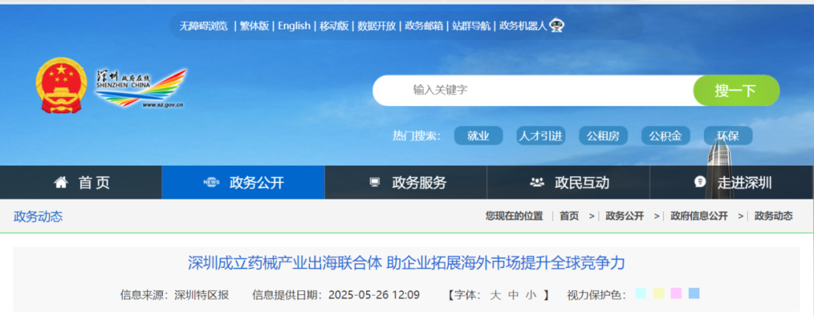Viewport: 814px width, 316px height.
Task: Choose the pink eye-protection color
Action: point(676,293)
